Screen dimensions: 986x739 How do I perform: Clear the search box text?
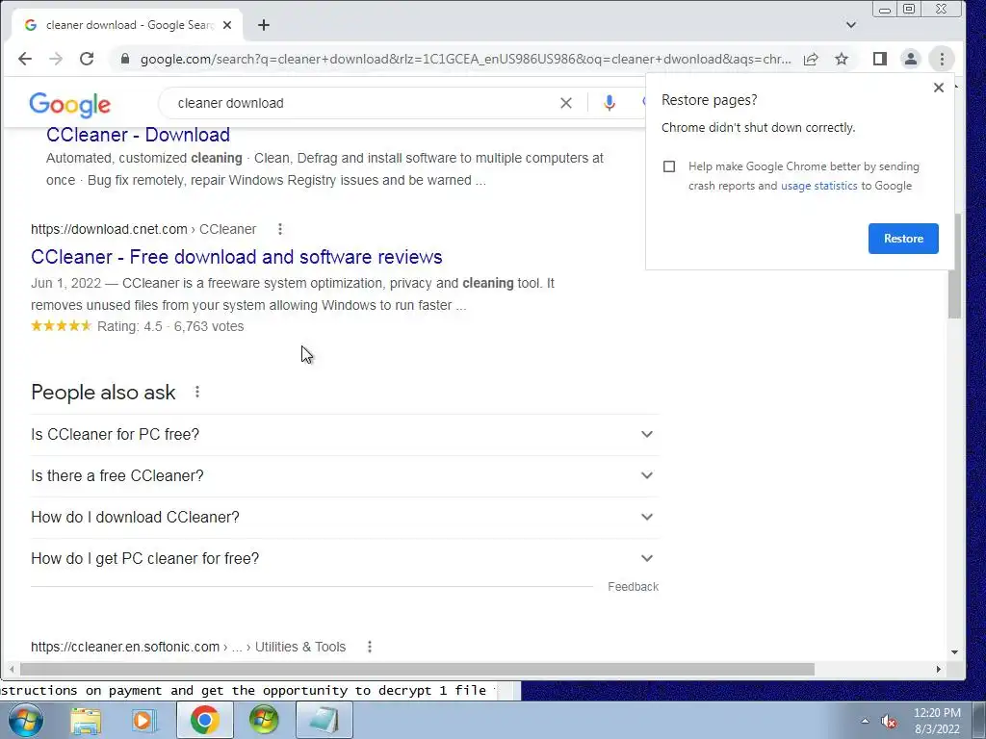pos(566,103)
